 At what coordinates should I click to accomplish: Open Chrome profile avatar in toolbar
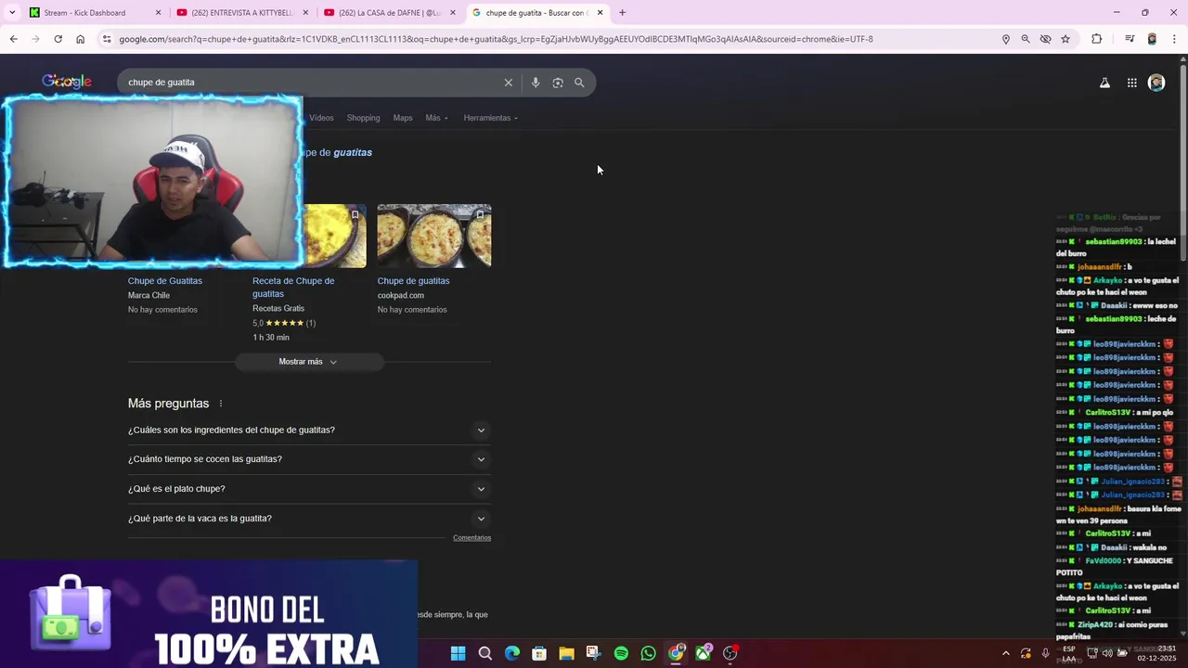point(1152,39)
